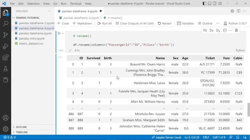This screenshot has width=250, height=140.
Task: Open the Selection menu
Action: point(33,3)
